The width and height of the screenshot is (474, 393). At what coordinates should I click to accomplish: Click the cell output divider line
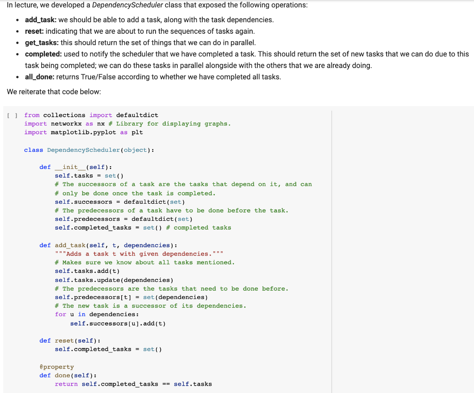(x=332, y=250)
